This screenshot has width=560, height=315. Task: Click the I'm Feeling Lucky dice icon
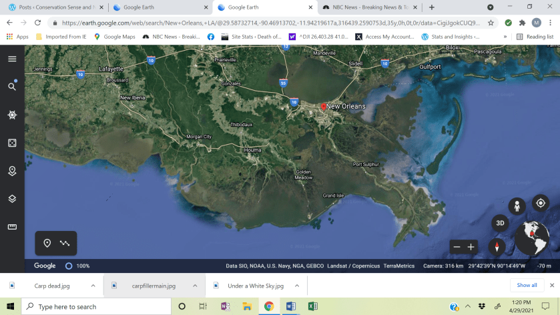click(x=12, y=143)
